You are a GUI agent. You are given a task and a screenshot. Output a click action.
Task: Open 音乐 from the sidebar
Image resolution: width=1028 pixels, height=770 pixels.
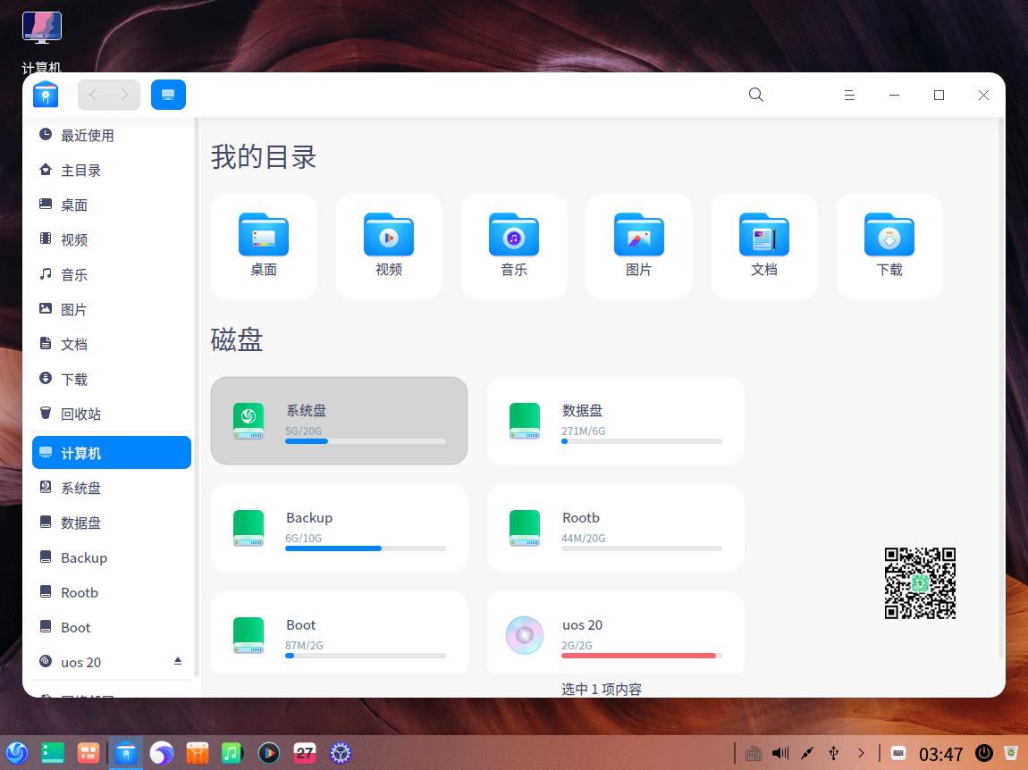74,274
